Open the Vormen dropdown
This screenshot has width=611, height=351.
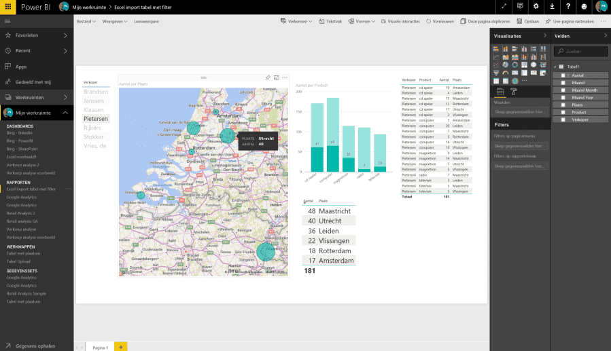pos(362,22)
